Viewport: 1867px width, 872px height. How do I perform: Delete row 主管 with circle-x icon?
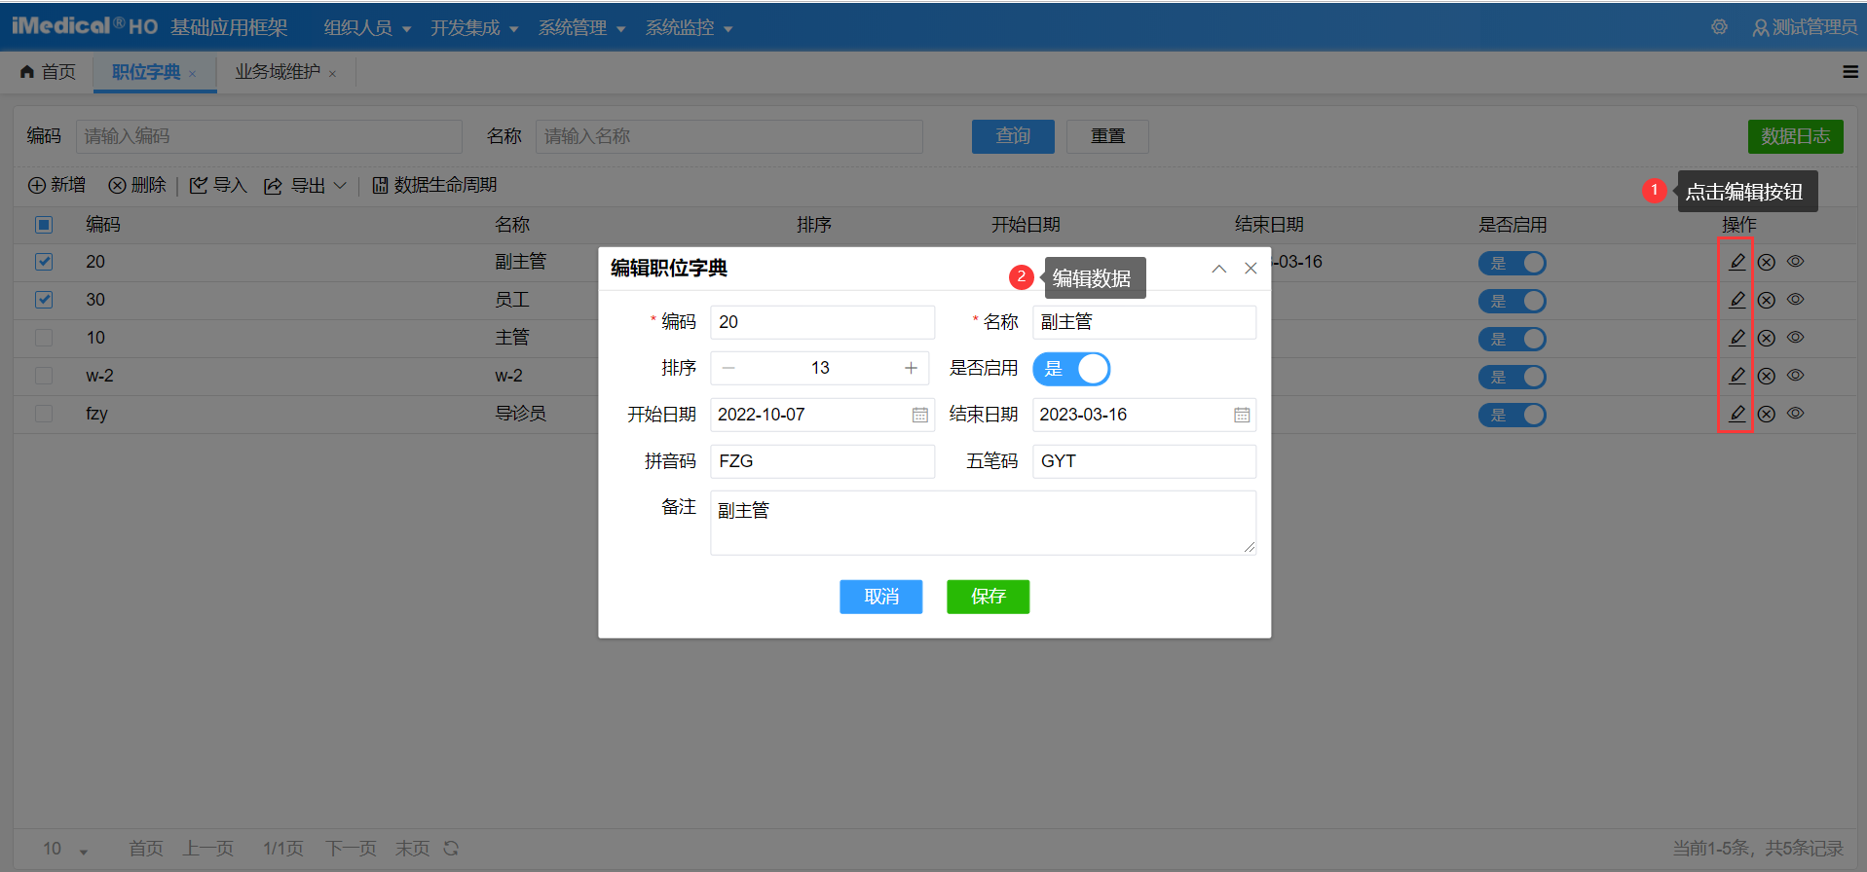1767,338
